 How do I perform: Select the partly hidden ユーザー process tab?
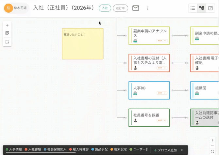point(138,149)
